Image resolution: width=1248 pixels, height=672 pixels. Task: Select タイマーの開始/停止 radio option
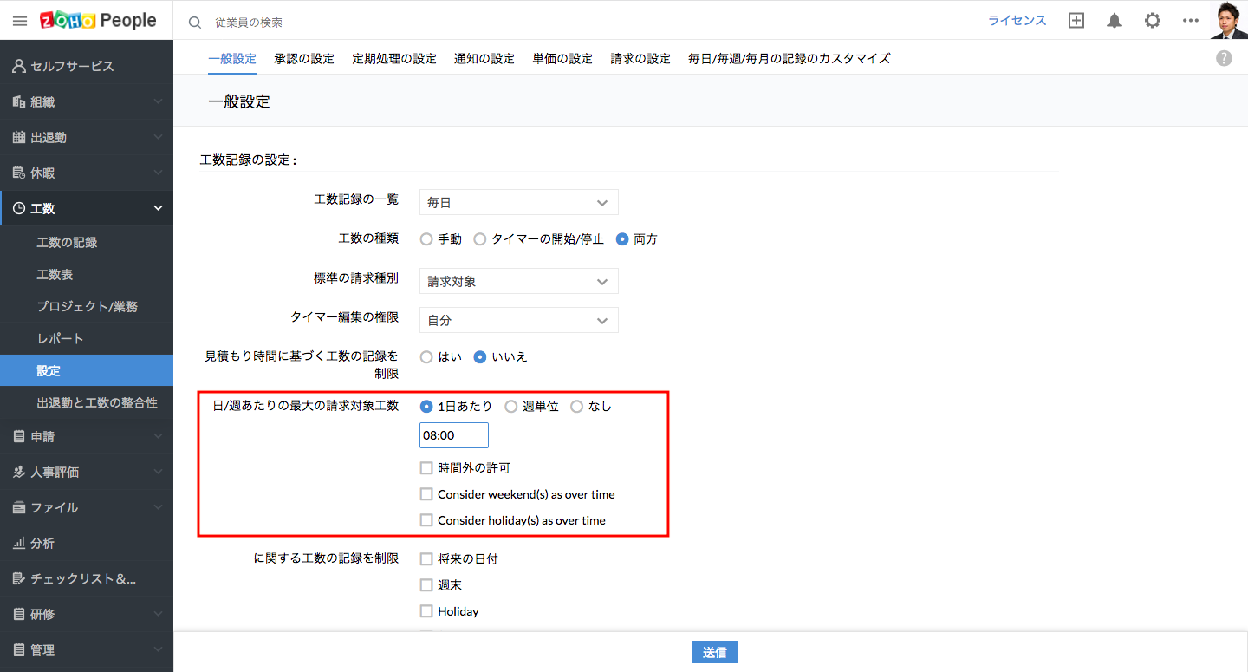coord(480,239)
